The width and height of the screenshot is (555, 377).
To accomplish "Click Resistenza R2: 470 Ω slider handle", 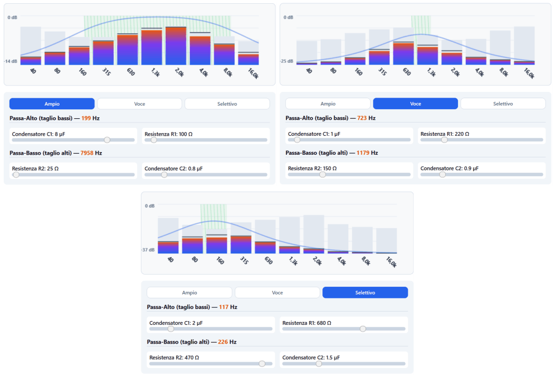I will pos(262,363).
